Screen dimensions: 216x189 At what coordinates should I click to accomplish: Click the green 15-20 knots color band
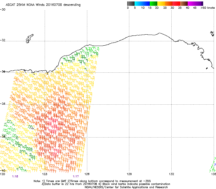[154, 3]
